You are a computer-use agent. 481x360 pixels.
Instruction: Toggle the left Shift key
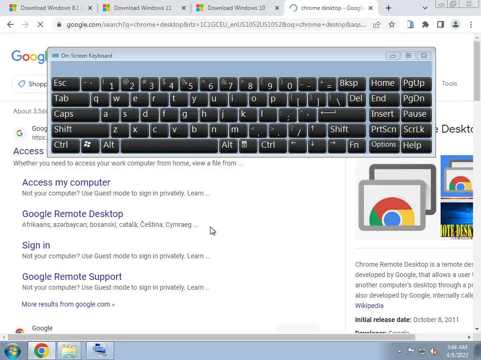click(80, 130)
